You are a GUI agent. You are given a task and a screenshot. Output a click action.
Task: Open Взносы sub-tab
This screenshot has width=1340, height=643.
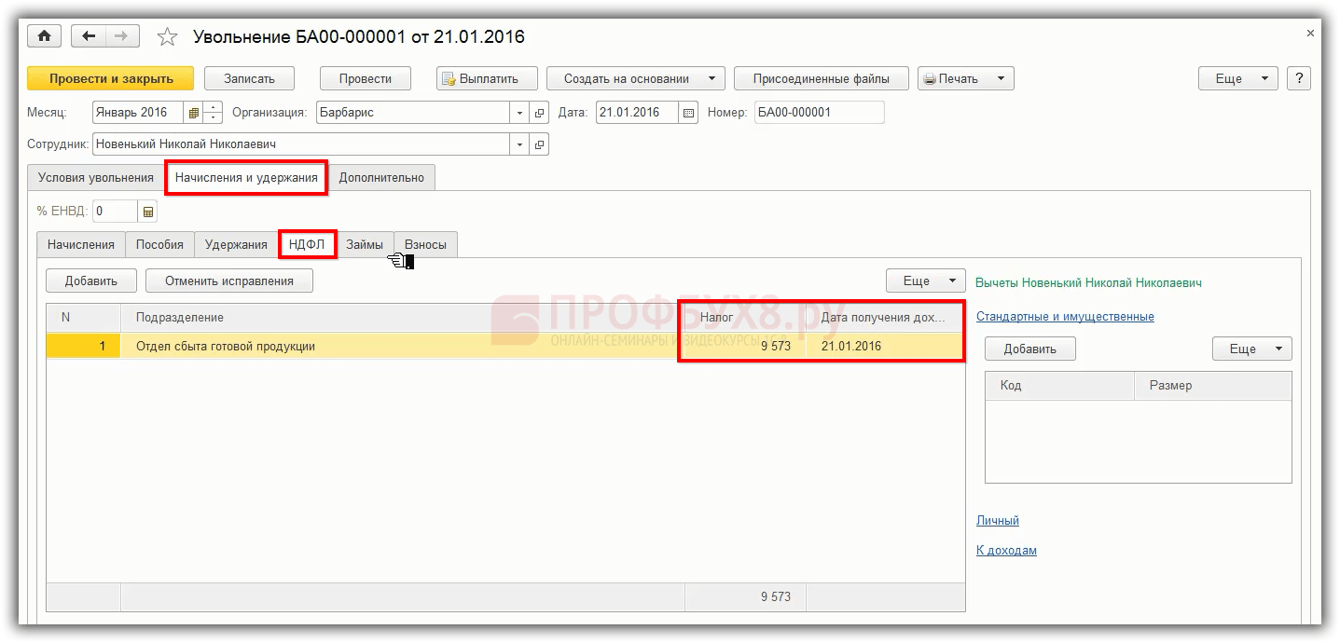(x=425, y=244)
